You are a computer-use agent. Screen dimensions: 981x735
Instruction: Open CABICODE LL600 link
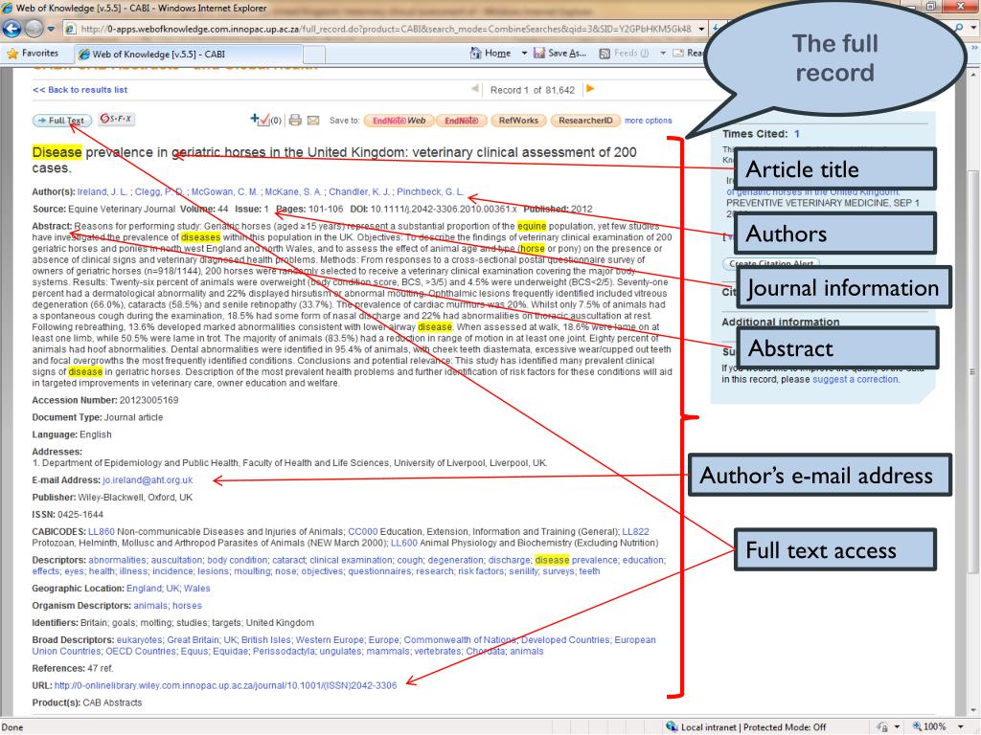[404, 544]
